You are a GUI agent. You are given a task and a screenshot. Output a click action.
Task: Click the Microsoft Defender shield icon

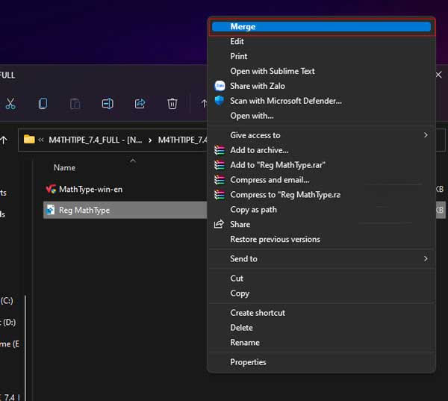point(220,101)
